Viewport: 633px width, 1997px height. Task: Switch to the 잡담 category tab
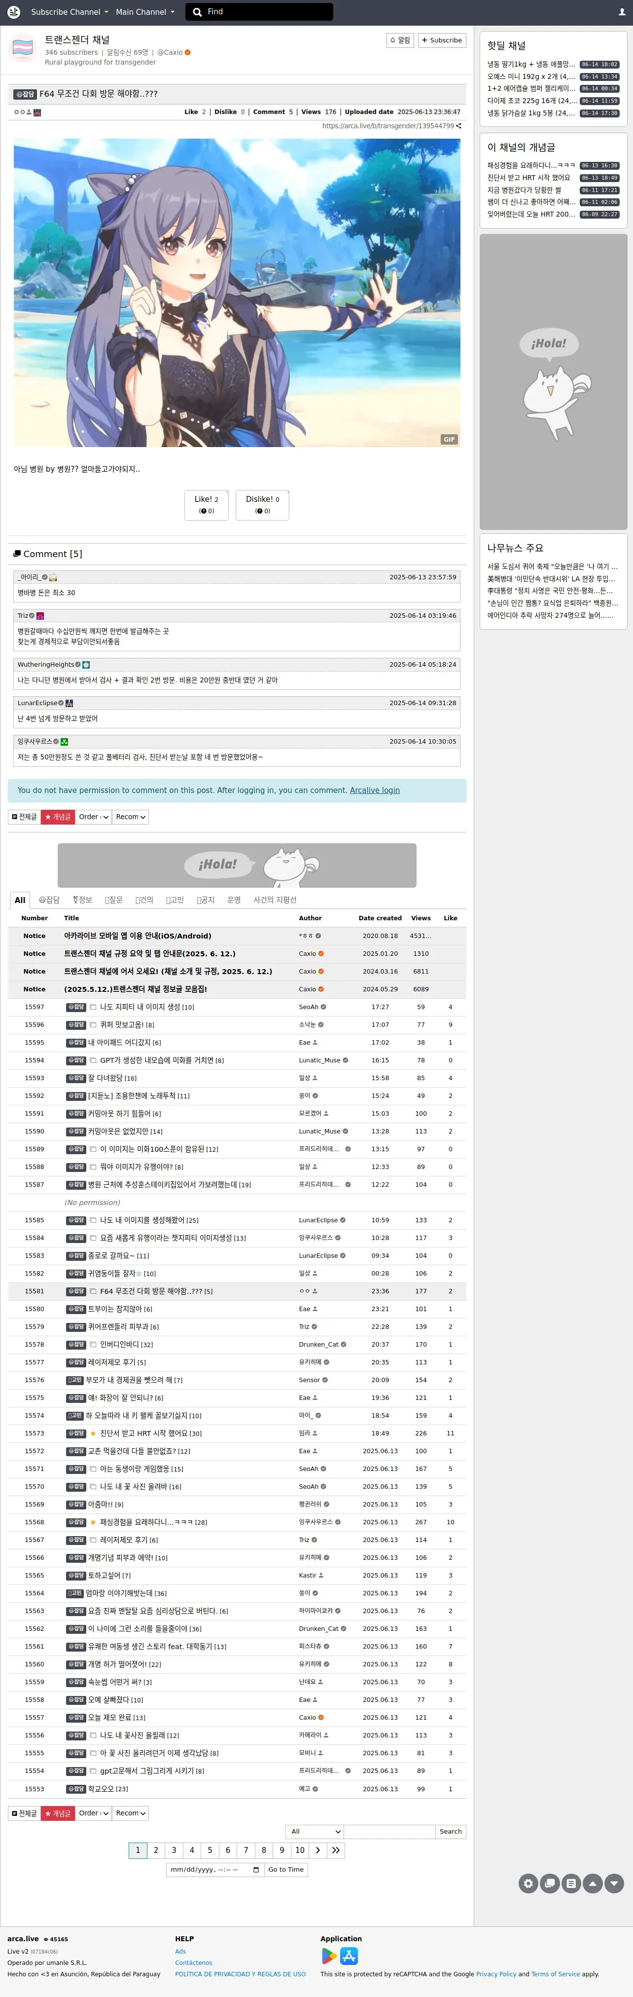[49, 900]
